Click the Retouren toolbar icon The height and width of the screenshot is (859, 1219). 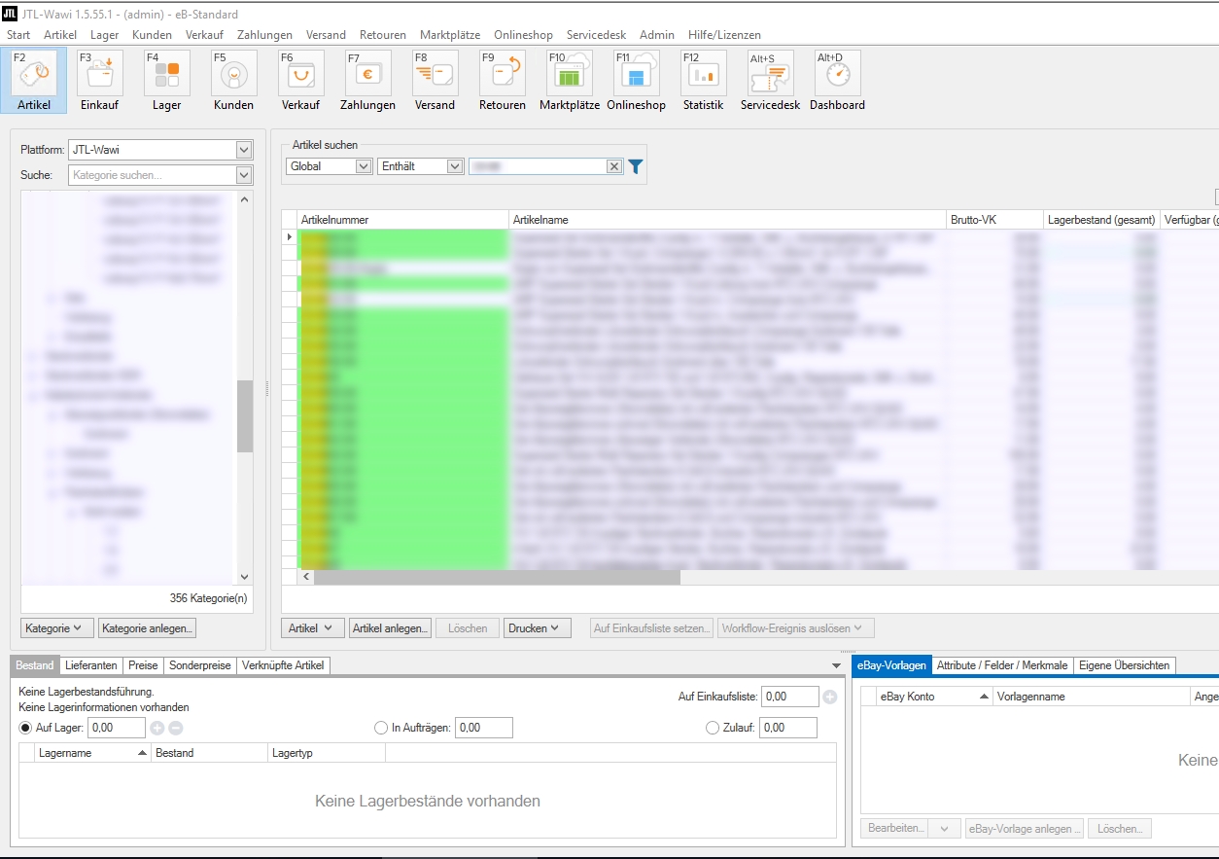click(x=502, y=74)
